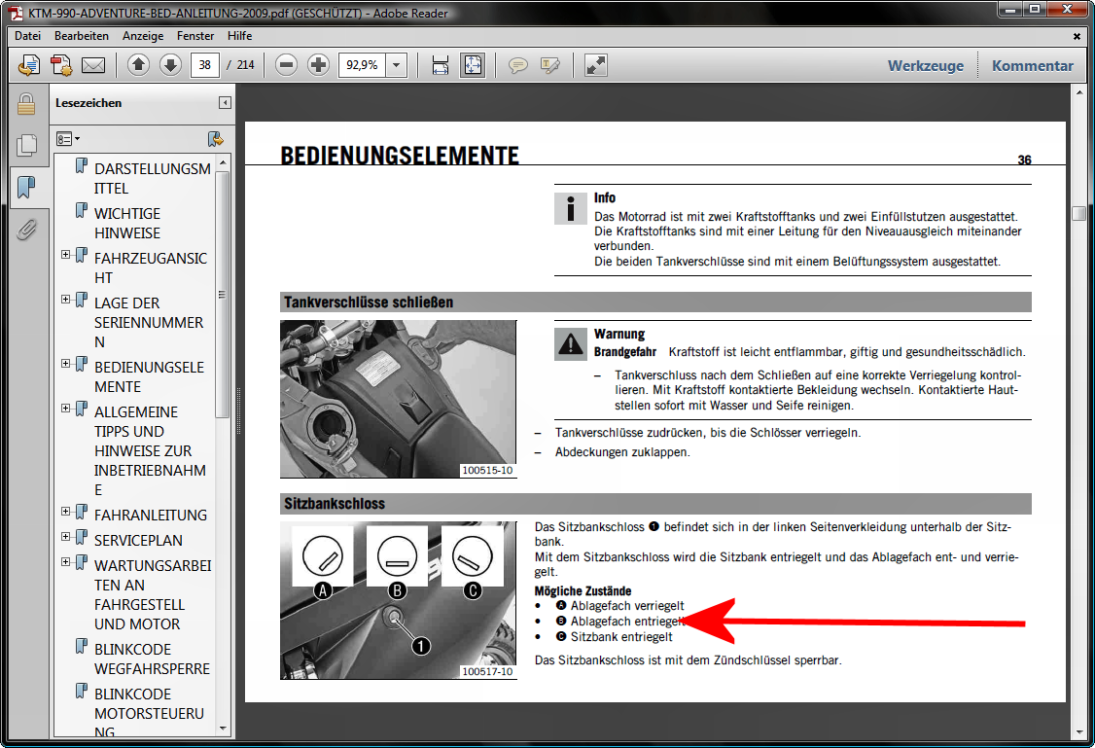
Task: Open the attachments paperclip panel
Action: click(26, 230)
